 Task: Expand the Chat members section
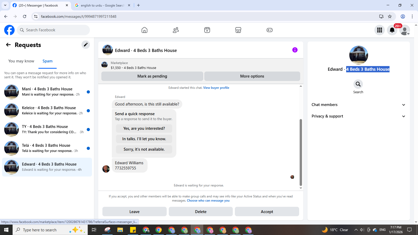coord(358,105)
